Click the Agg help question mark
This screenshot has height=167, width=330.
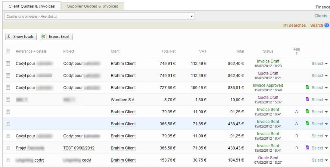pyautogui.click(x=296, y=54)
